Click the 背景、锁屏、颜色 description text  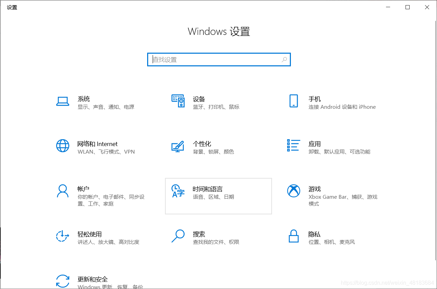click(214, 152)
